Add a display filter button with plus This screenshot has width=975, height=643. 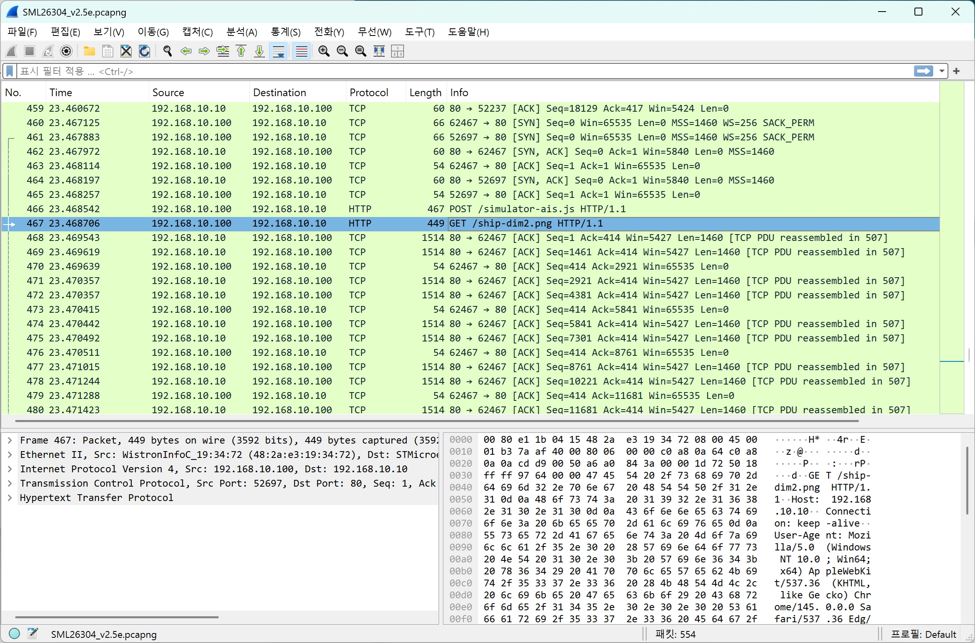click(x=957, y=71)
